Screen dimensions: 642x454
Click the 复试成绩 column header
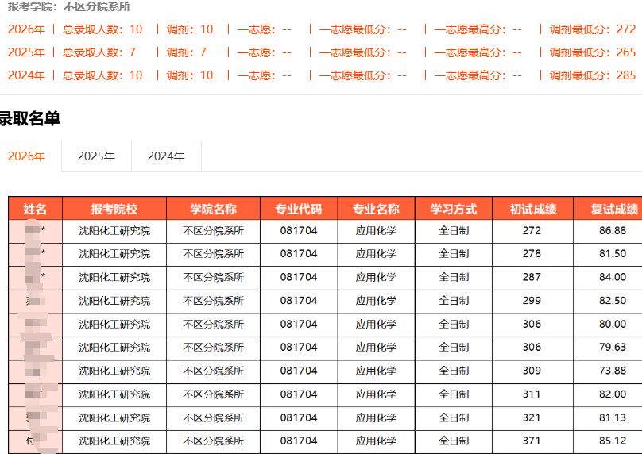click(608, 209)
